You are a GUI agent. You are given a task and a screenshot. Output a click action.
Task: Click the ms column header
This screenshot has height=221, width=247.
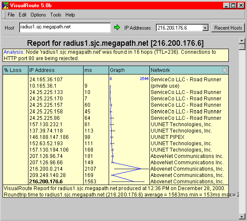coord(96,70)
